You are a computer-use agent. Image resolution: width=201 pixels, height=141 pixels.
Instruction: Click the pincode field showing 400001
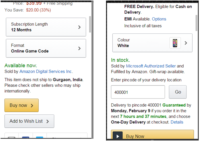(x=138, y=92)
